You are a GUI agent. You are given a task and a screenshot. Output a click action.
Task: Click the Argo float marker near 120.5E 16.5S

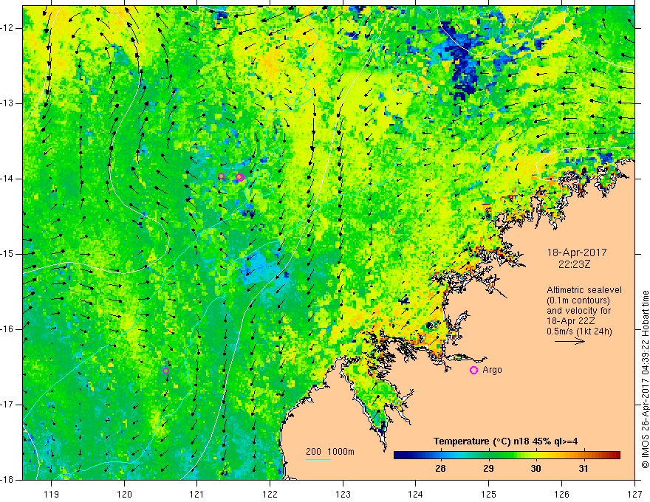tap(165, 371)
